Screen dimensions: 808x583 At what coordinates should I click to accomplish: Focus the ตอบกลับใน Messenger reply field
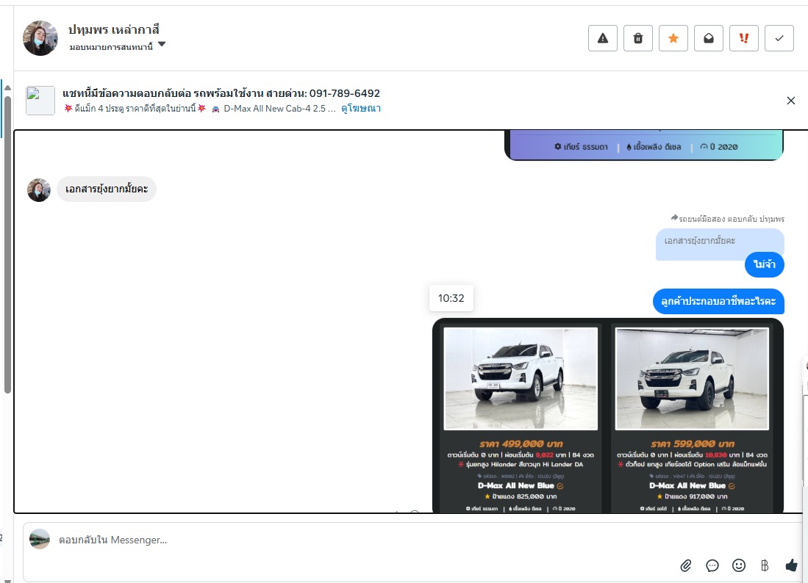tap(412, 540)
